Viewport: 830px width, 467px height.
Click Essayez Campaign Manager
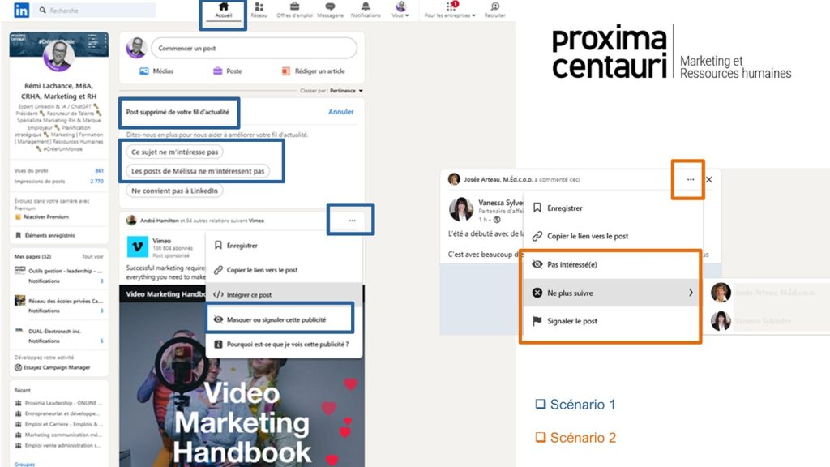point(53,367)
